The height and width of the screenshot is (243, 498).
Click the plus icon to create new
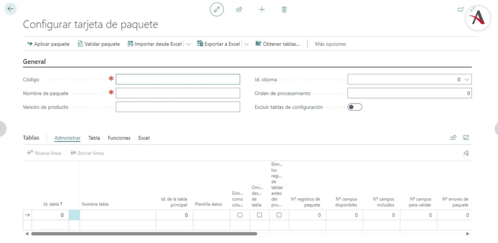[262, 9]
